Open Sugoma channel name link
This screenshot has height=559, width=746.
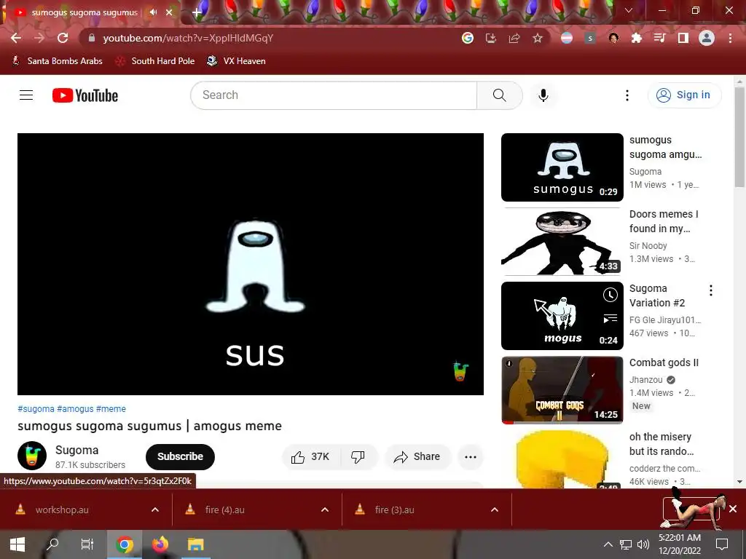76,450
